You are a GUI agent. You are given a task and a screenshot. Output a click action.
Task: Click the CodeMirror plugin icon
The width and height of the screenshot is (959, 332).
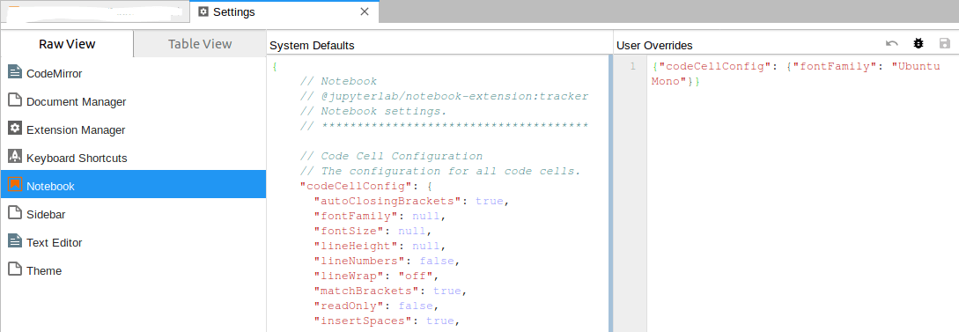click(x=15, y=72)
